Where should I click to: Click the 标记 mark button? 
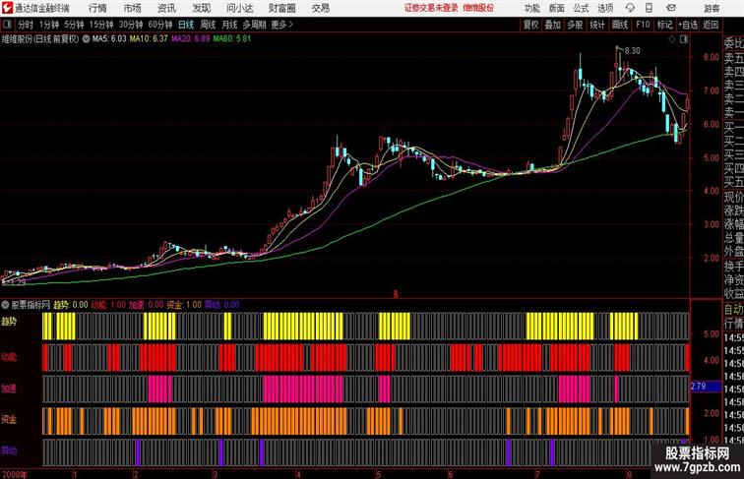pos(664,25)
